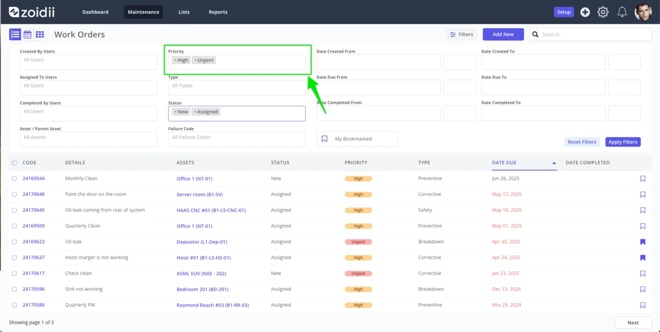The height and width of the screenshot is (332, 660).
Task: Open work order code 24170645
Action: coord(34,210)
